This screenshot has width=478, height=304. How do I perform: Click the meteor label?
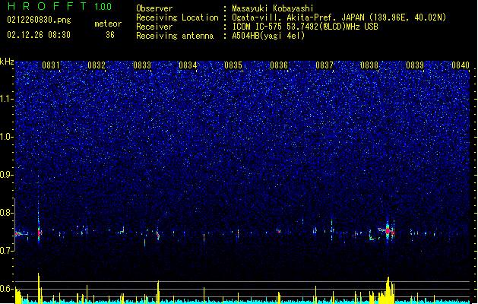tap(108, 24)
